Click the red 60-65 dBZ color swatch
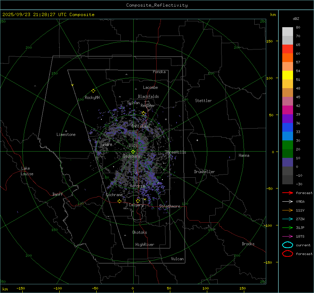The height and width of the screenshot is (293, 314). click(x=287, y=49)
